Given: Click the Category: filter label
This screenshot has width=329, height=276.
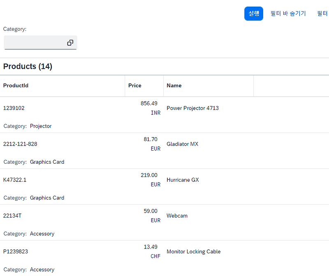Looking at the screenshot, I should point(15,29).
